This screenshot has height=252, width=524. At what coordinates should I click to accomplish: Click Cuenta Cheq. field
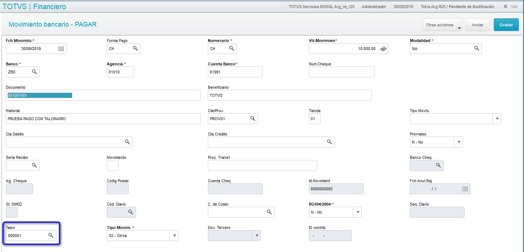pyautogui.click(x=235, y=189)
